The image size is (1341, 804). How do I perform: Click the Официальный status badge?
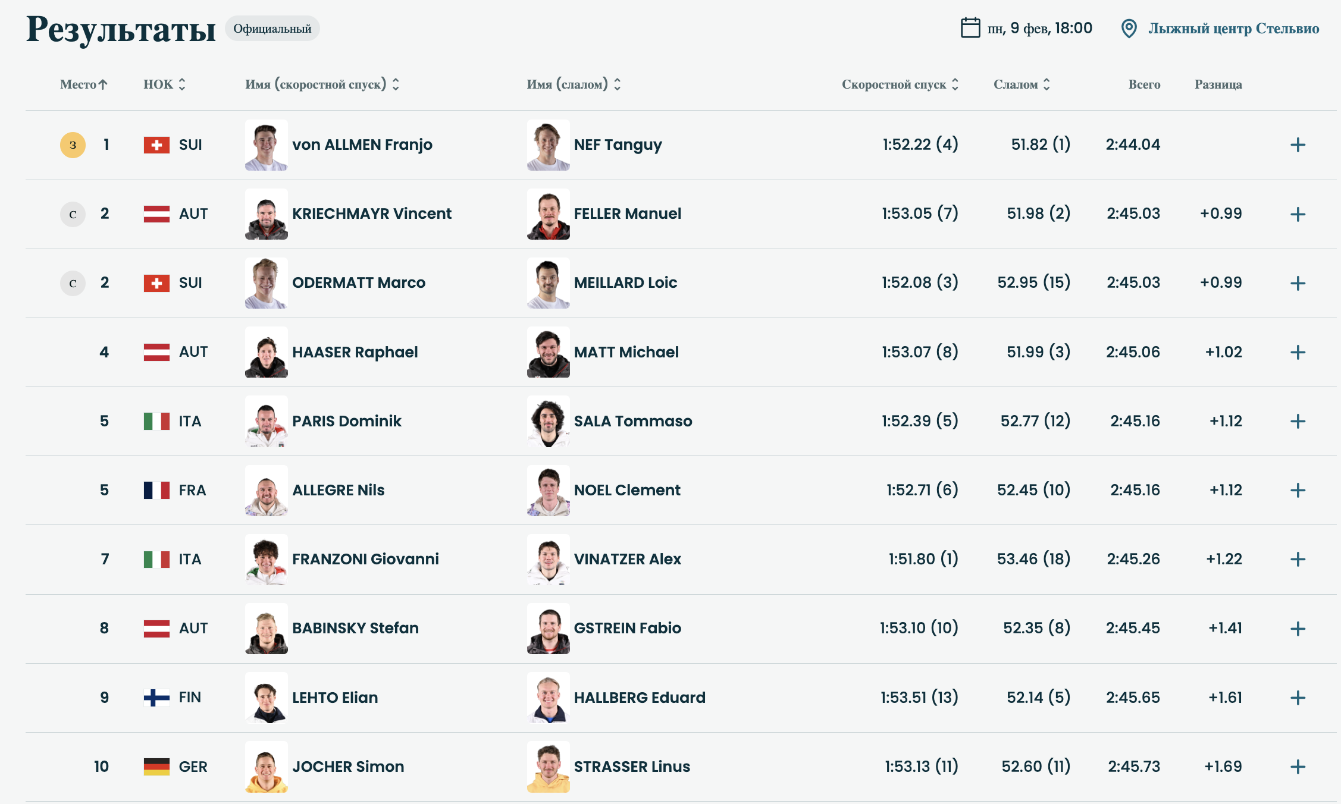272,29
